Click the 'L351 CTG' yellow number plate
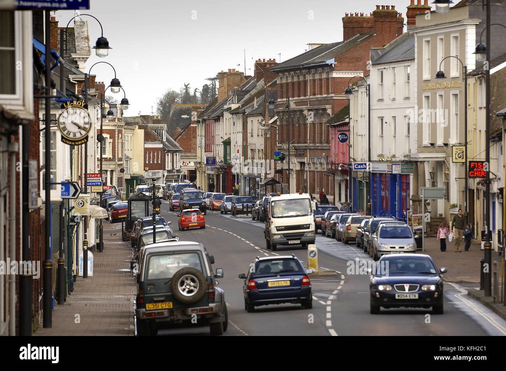Image resolution: width=506 pixels, height=371 pixels. click(159, 306)
